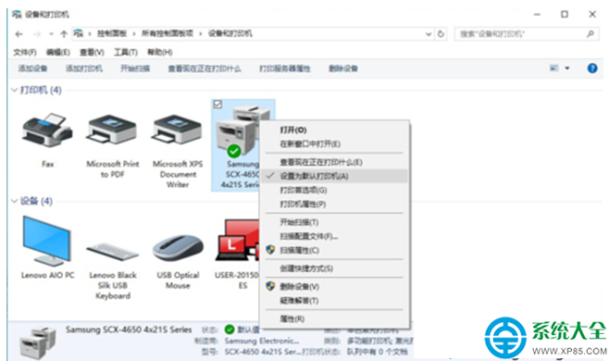Open the 帮助(H) menu
The image size is (609, 361).
click(159, 52)
